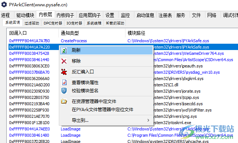The image size is (238, 143).
Task: Select row 0xFFFFF8002193BA40
Action: click(x=29, y=104)
